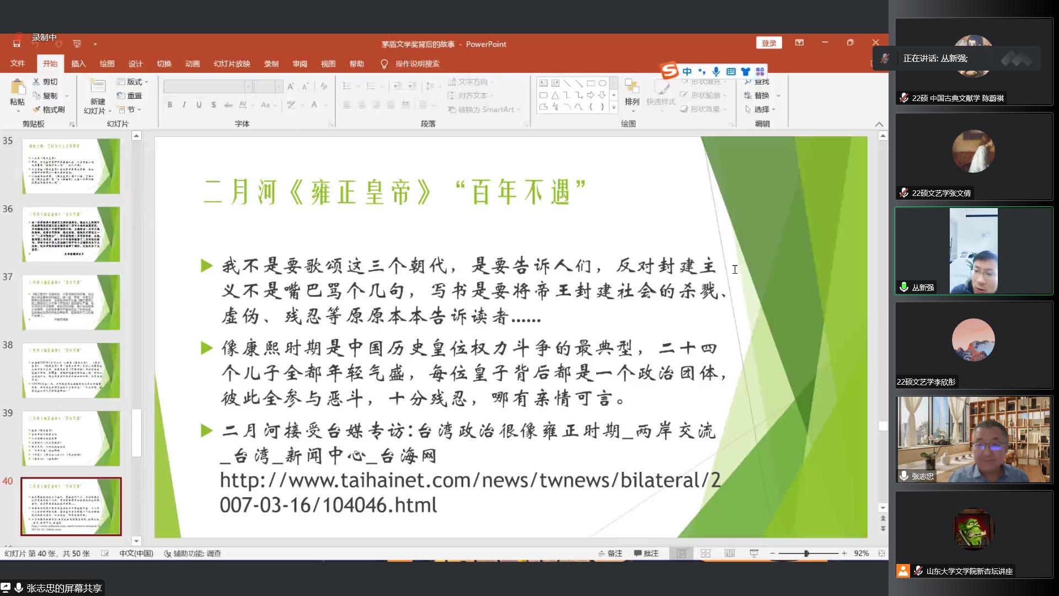Screen dimensions: 1059x596
Task: Switch to slide sorter view icon
Action: [705, 553]
